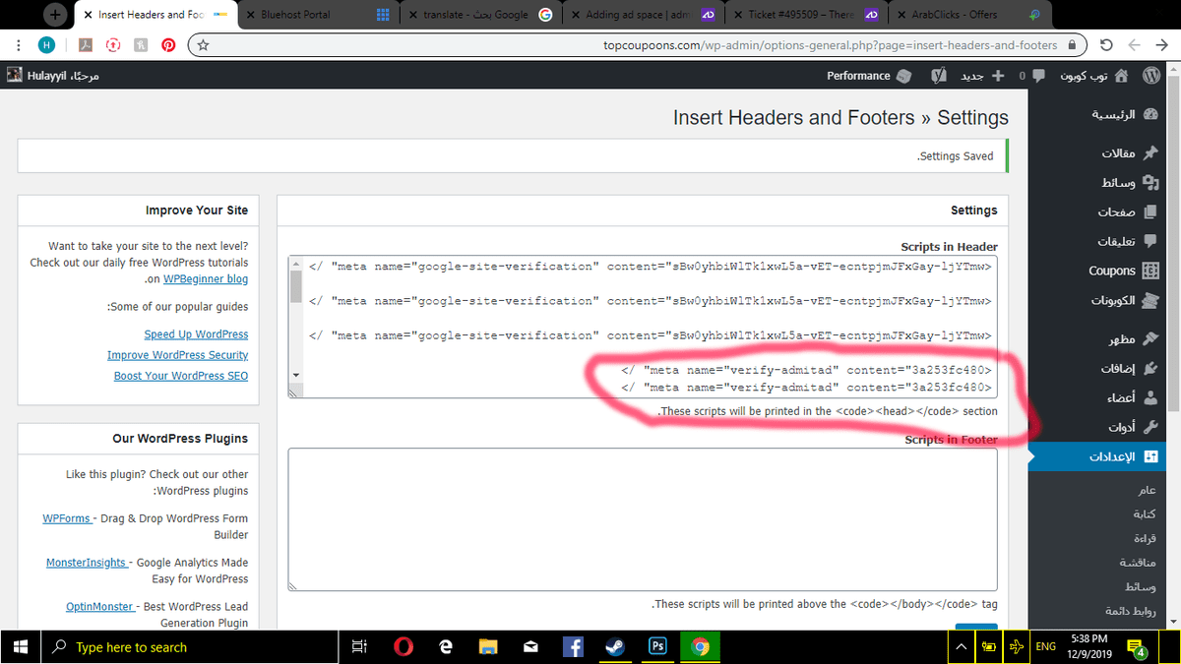
Task: Open the Windows Start menu
Action: (x=22, y=646)
